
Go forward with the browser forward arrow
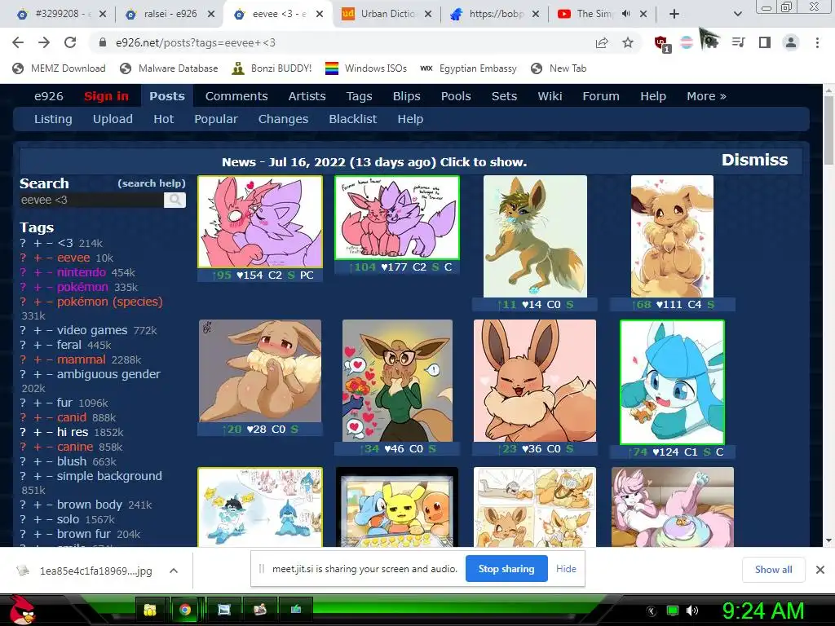44,42
